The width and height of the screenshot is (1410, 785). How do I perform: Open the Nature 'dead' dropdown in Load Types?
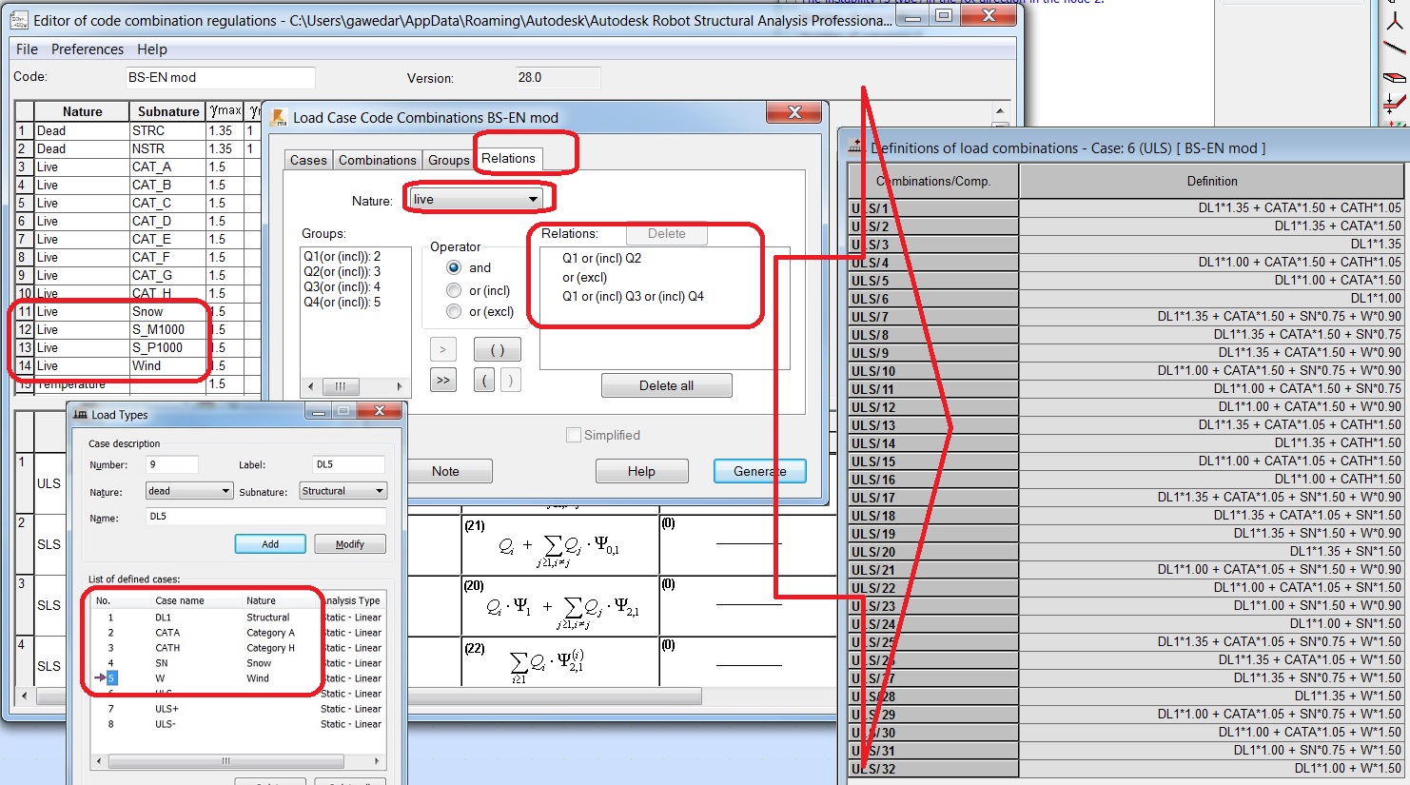(x=189, y=491)
